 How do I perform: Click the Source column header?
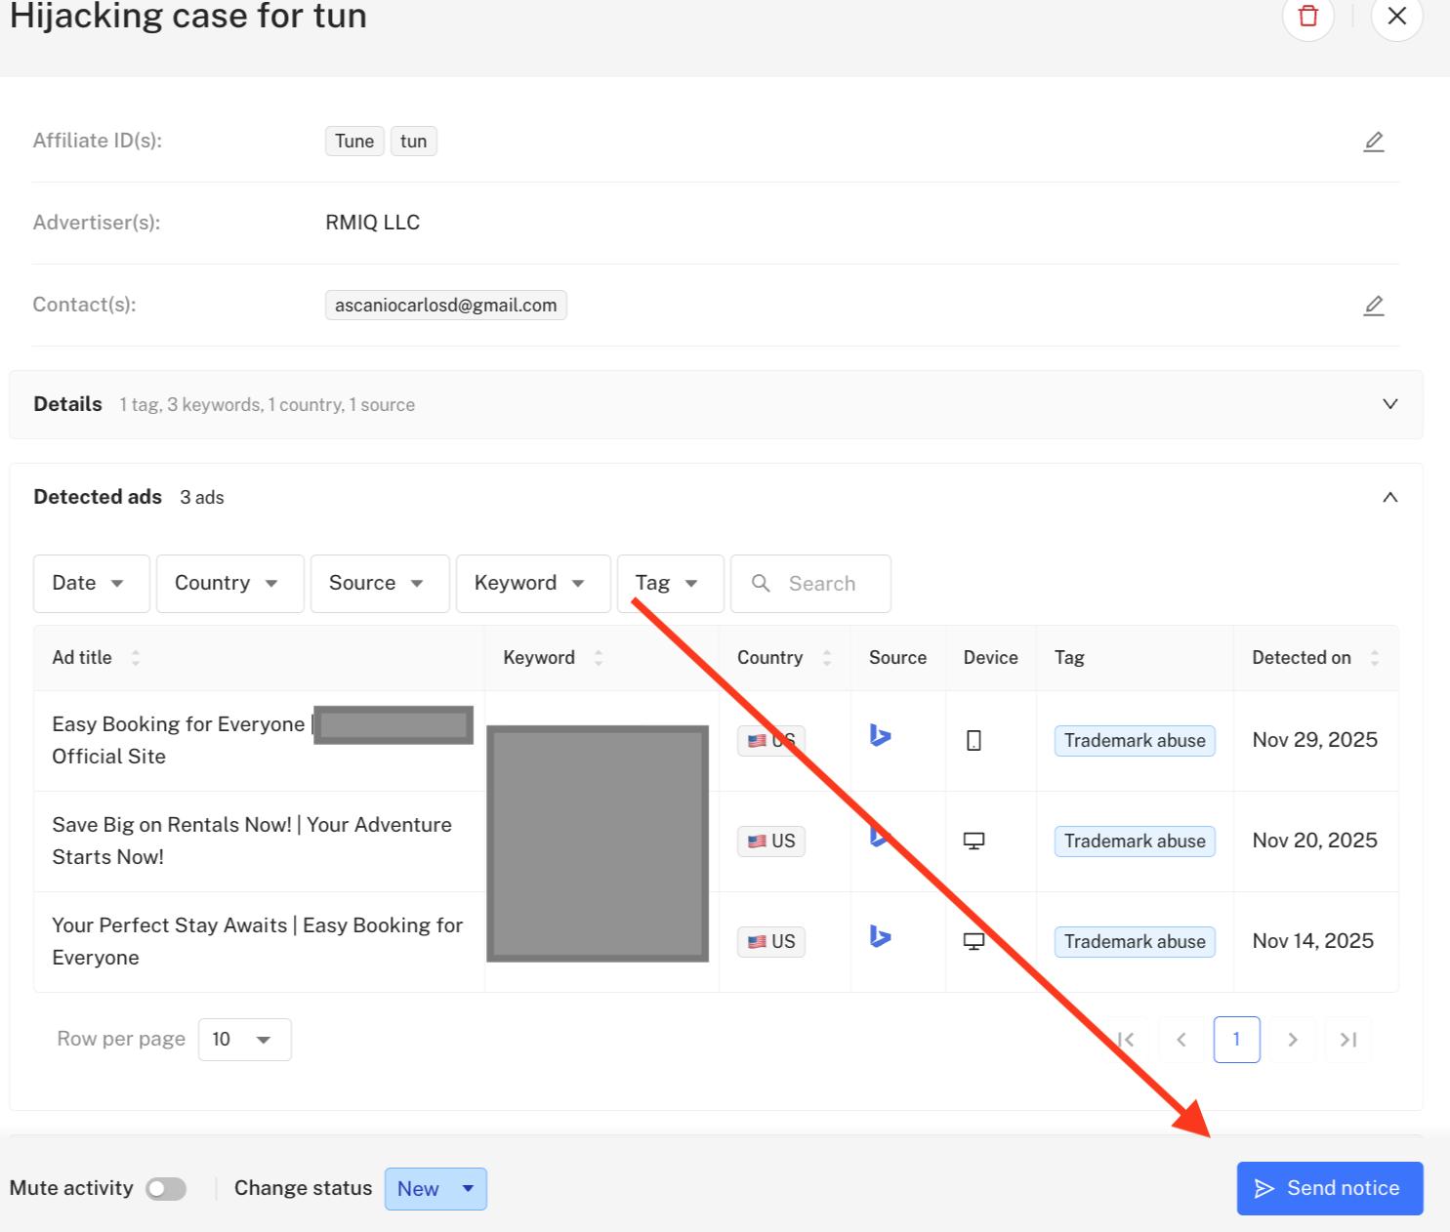(x=897, y=658)
